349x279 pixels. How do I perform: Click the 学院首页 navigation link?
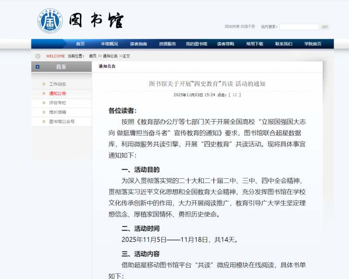click(x=313, y=44)
